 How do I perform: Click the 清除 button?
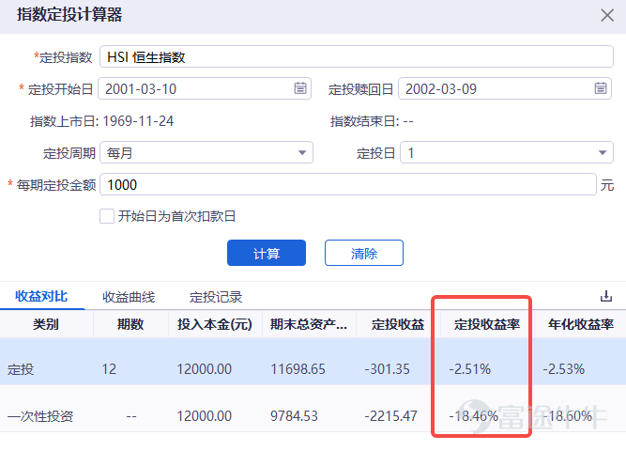tap(364, 253)
